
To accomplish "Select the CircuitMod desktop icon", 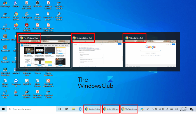I will 5,15.
